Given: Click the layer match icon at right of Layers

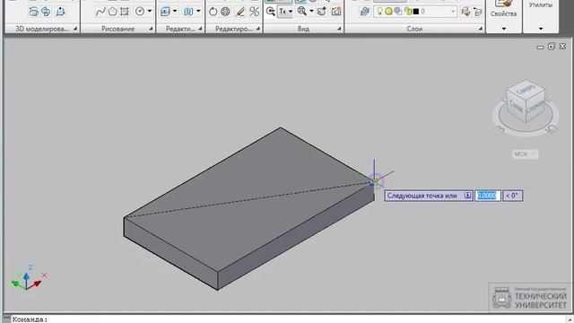Looking at the screenshot, I should (478, 12).
